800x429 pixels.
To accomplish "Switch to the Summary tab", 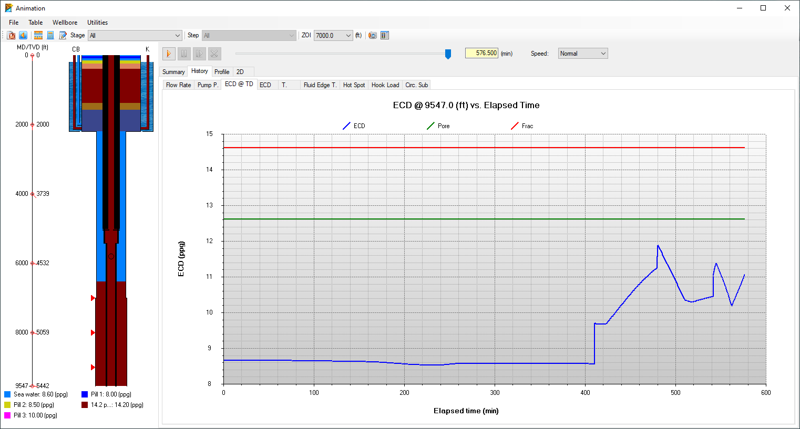I will pyautogui.click(x=173, y=72).
